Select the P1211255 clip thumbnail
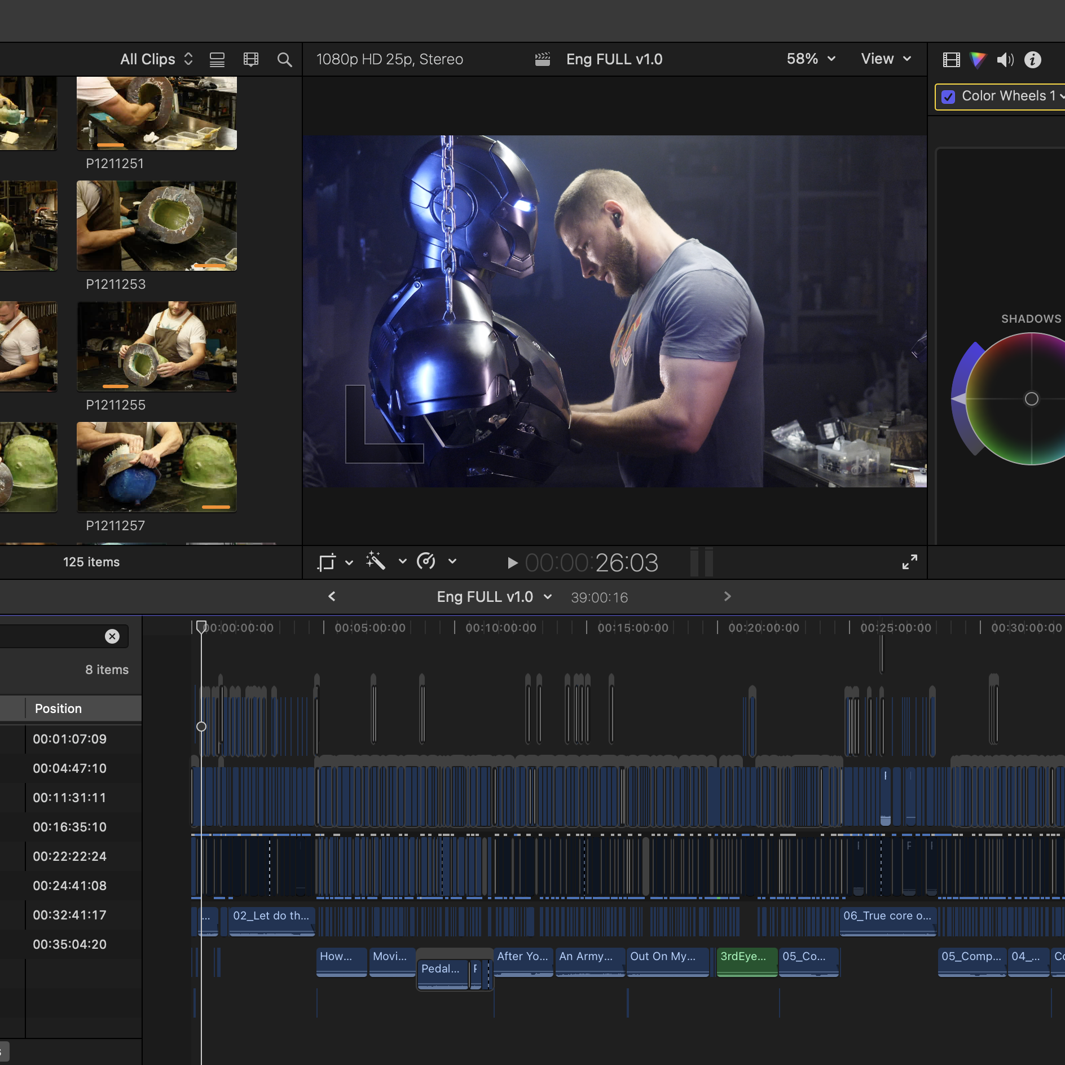Screen dimensions: 1065x1065 pos(157,346)
